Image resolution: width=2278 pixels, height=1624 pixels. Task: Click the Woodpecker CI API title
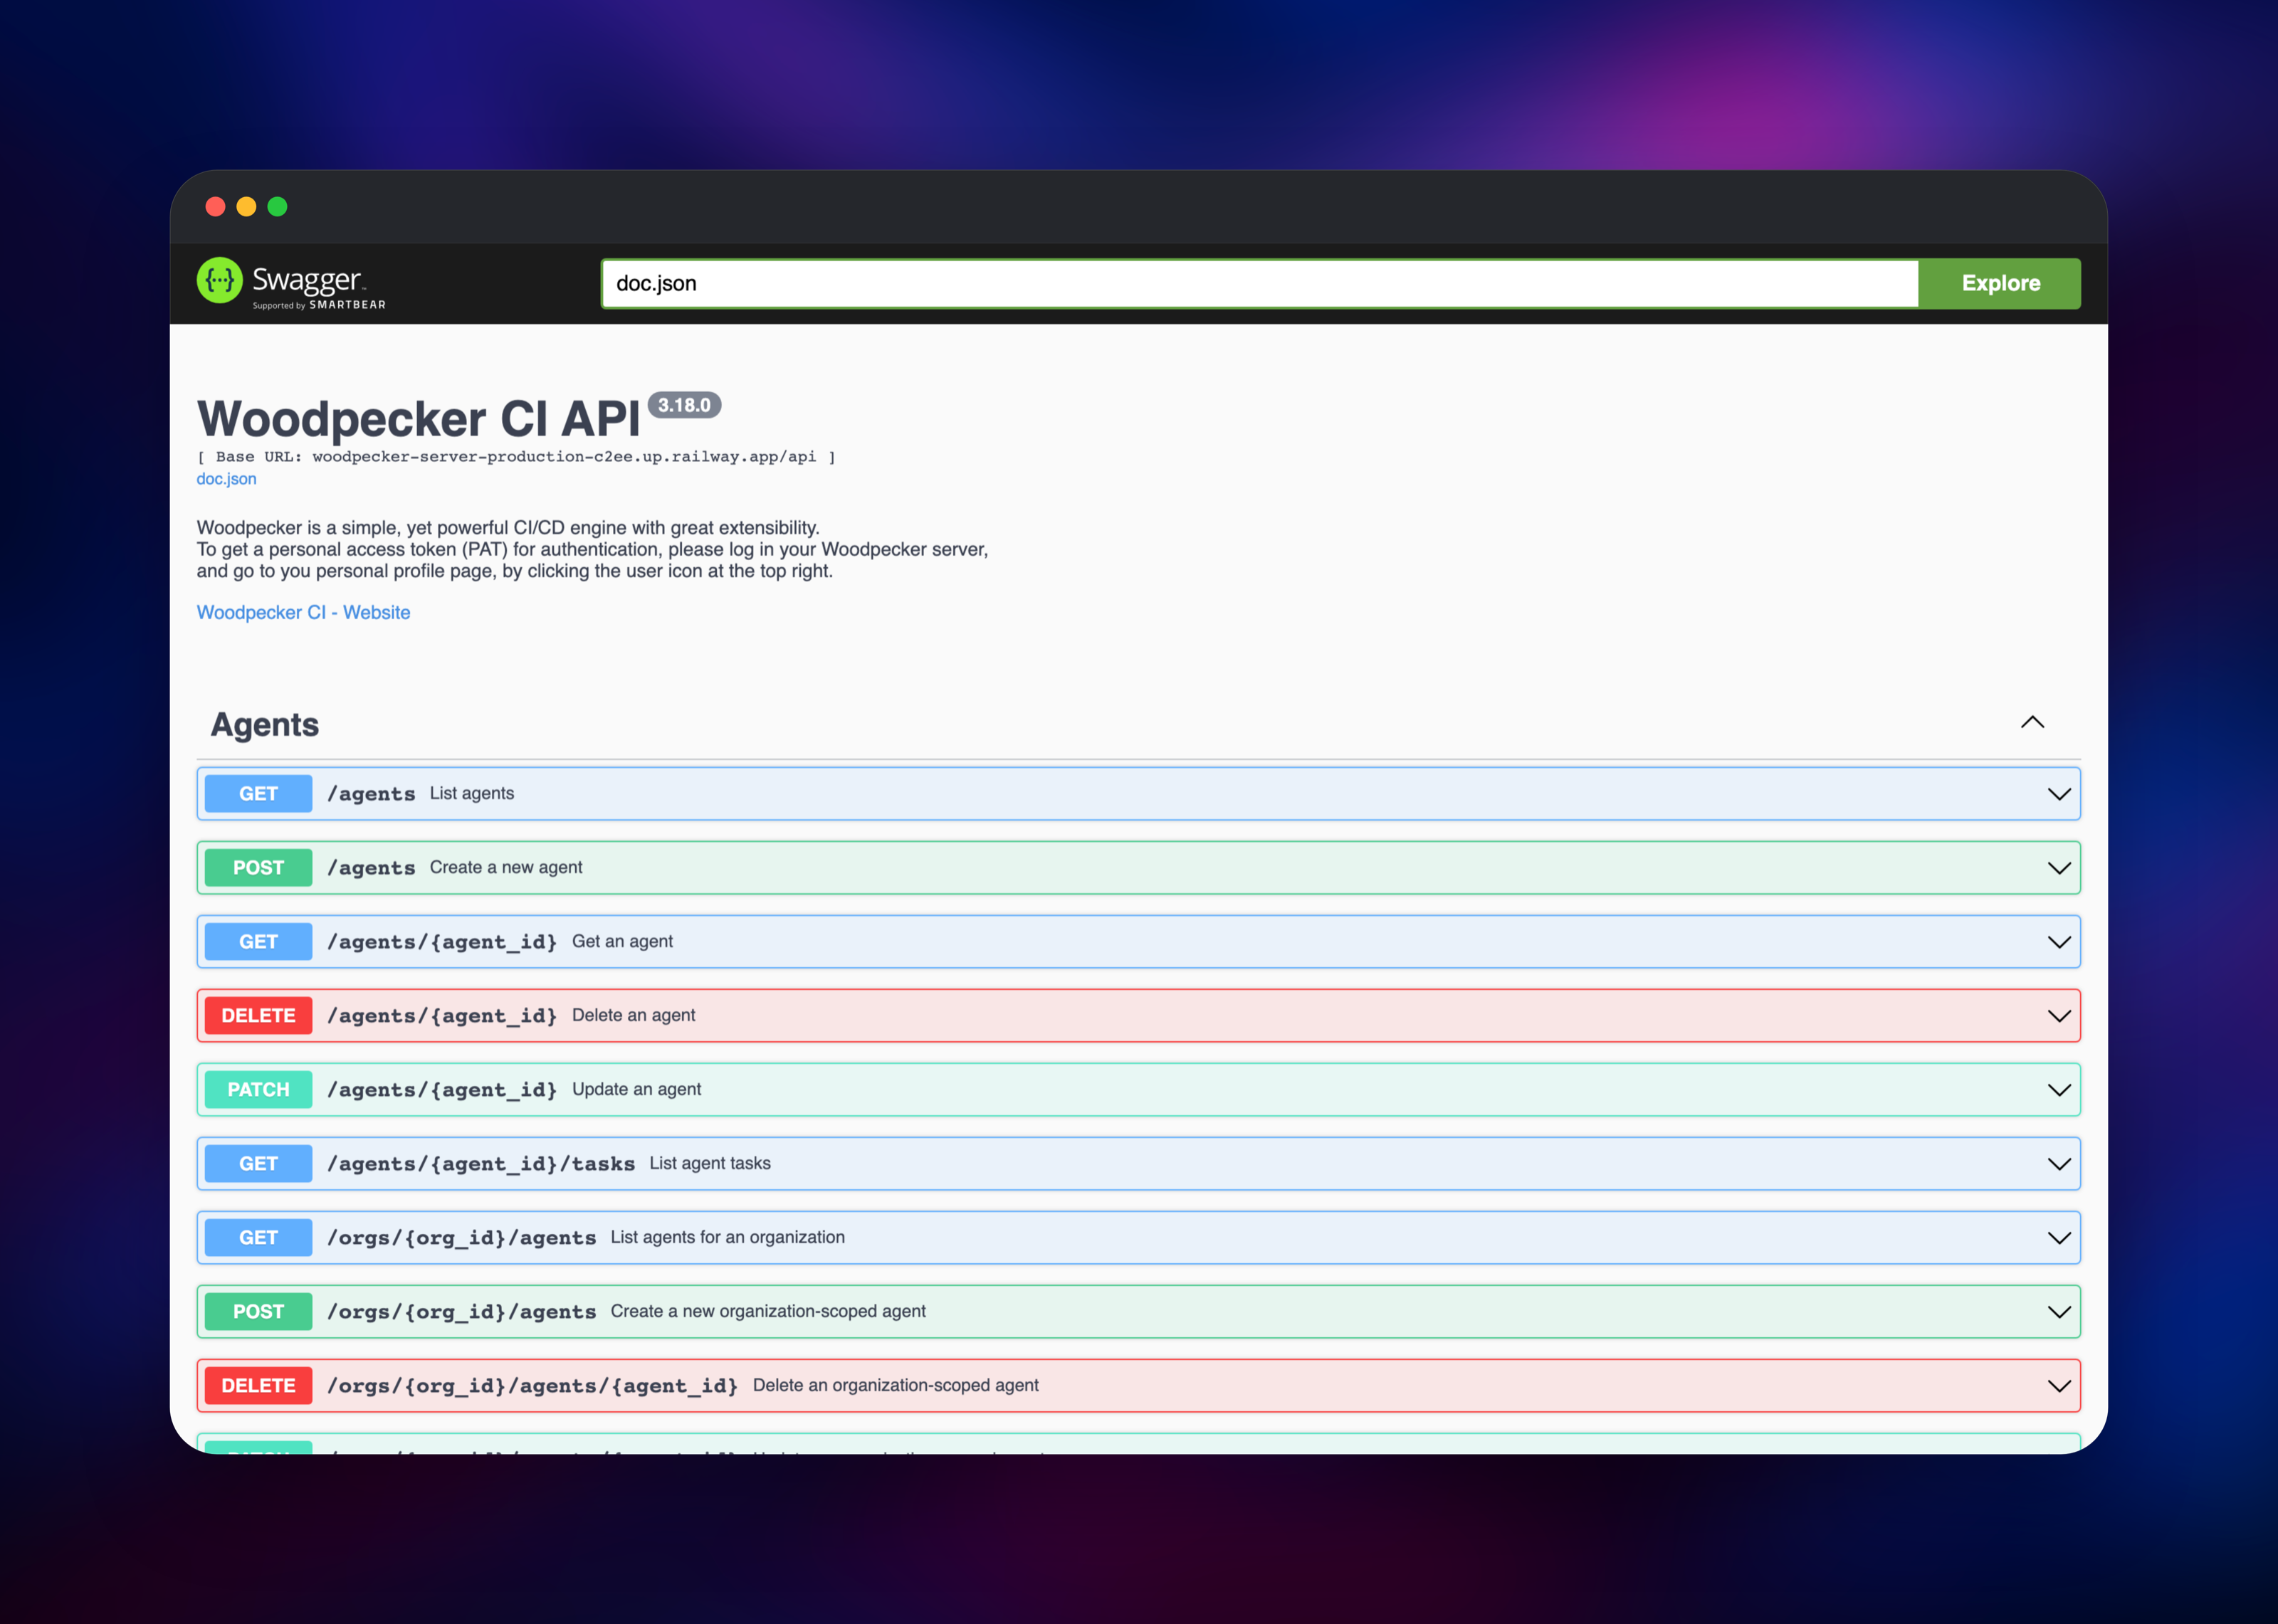tap(418, 419)
